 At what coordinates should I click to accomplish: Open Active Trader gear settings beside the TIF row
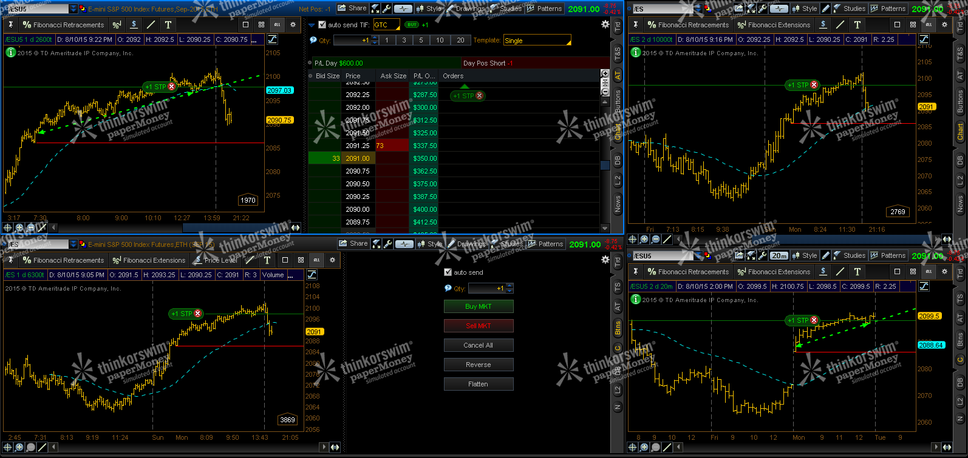[605, 24]
